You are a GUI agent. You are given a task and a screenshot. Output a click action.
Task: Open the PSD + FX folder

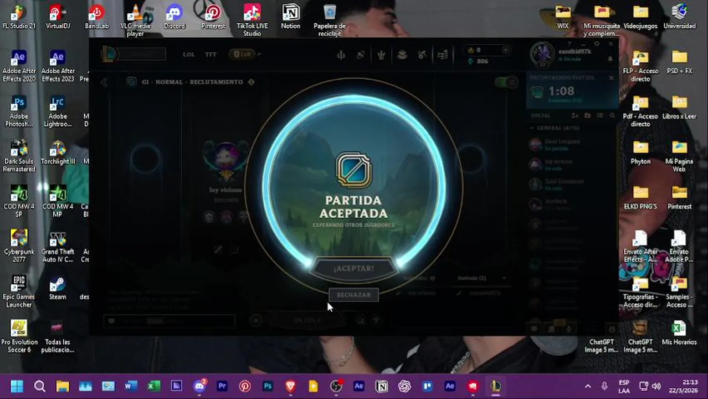(x=679, y=62)
